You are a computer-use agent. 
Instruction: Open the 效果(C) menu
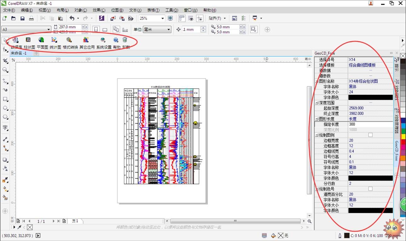tap(99, 10)
